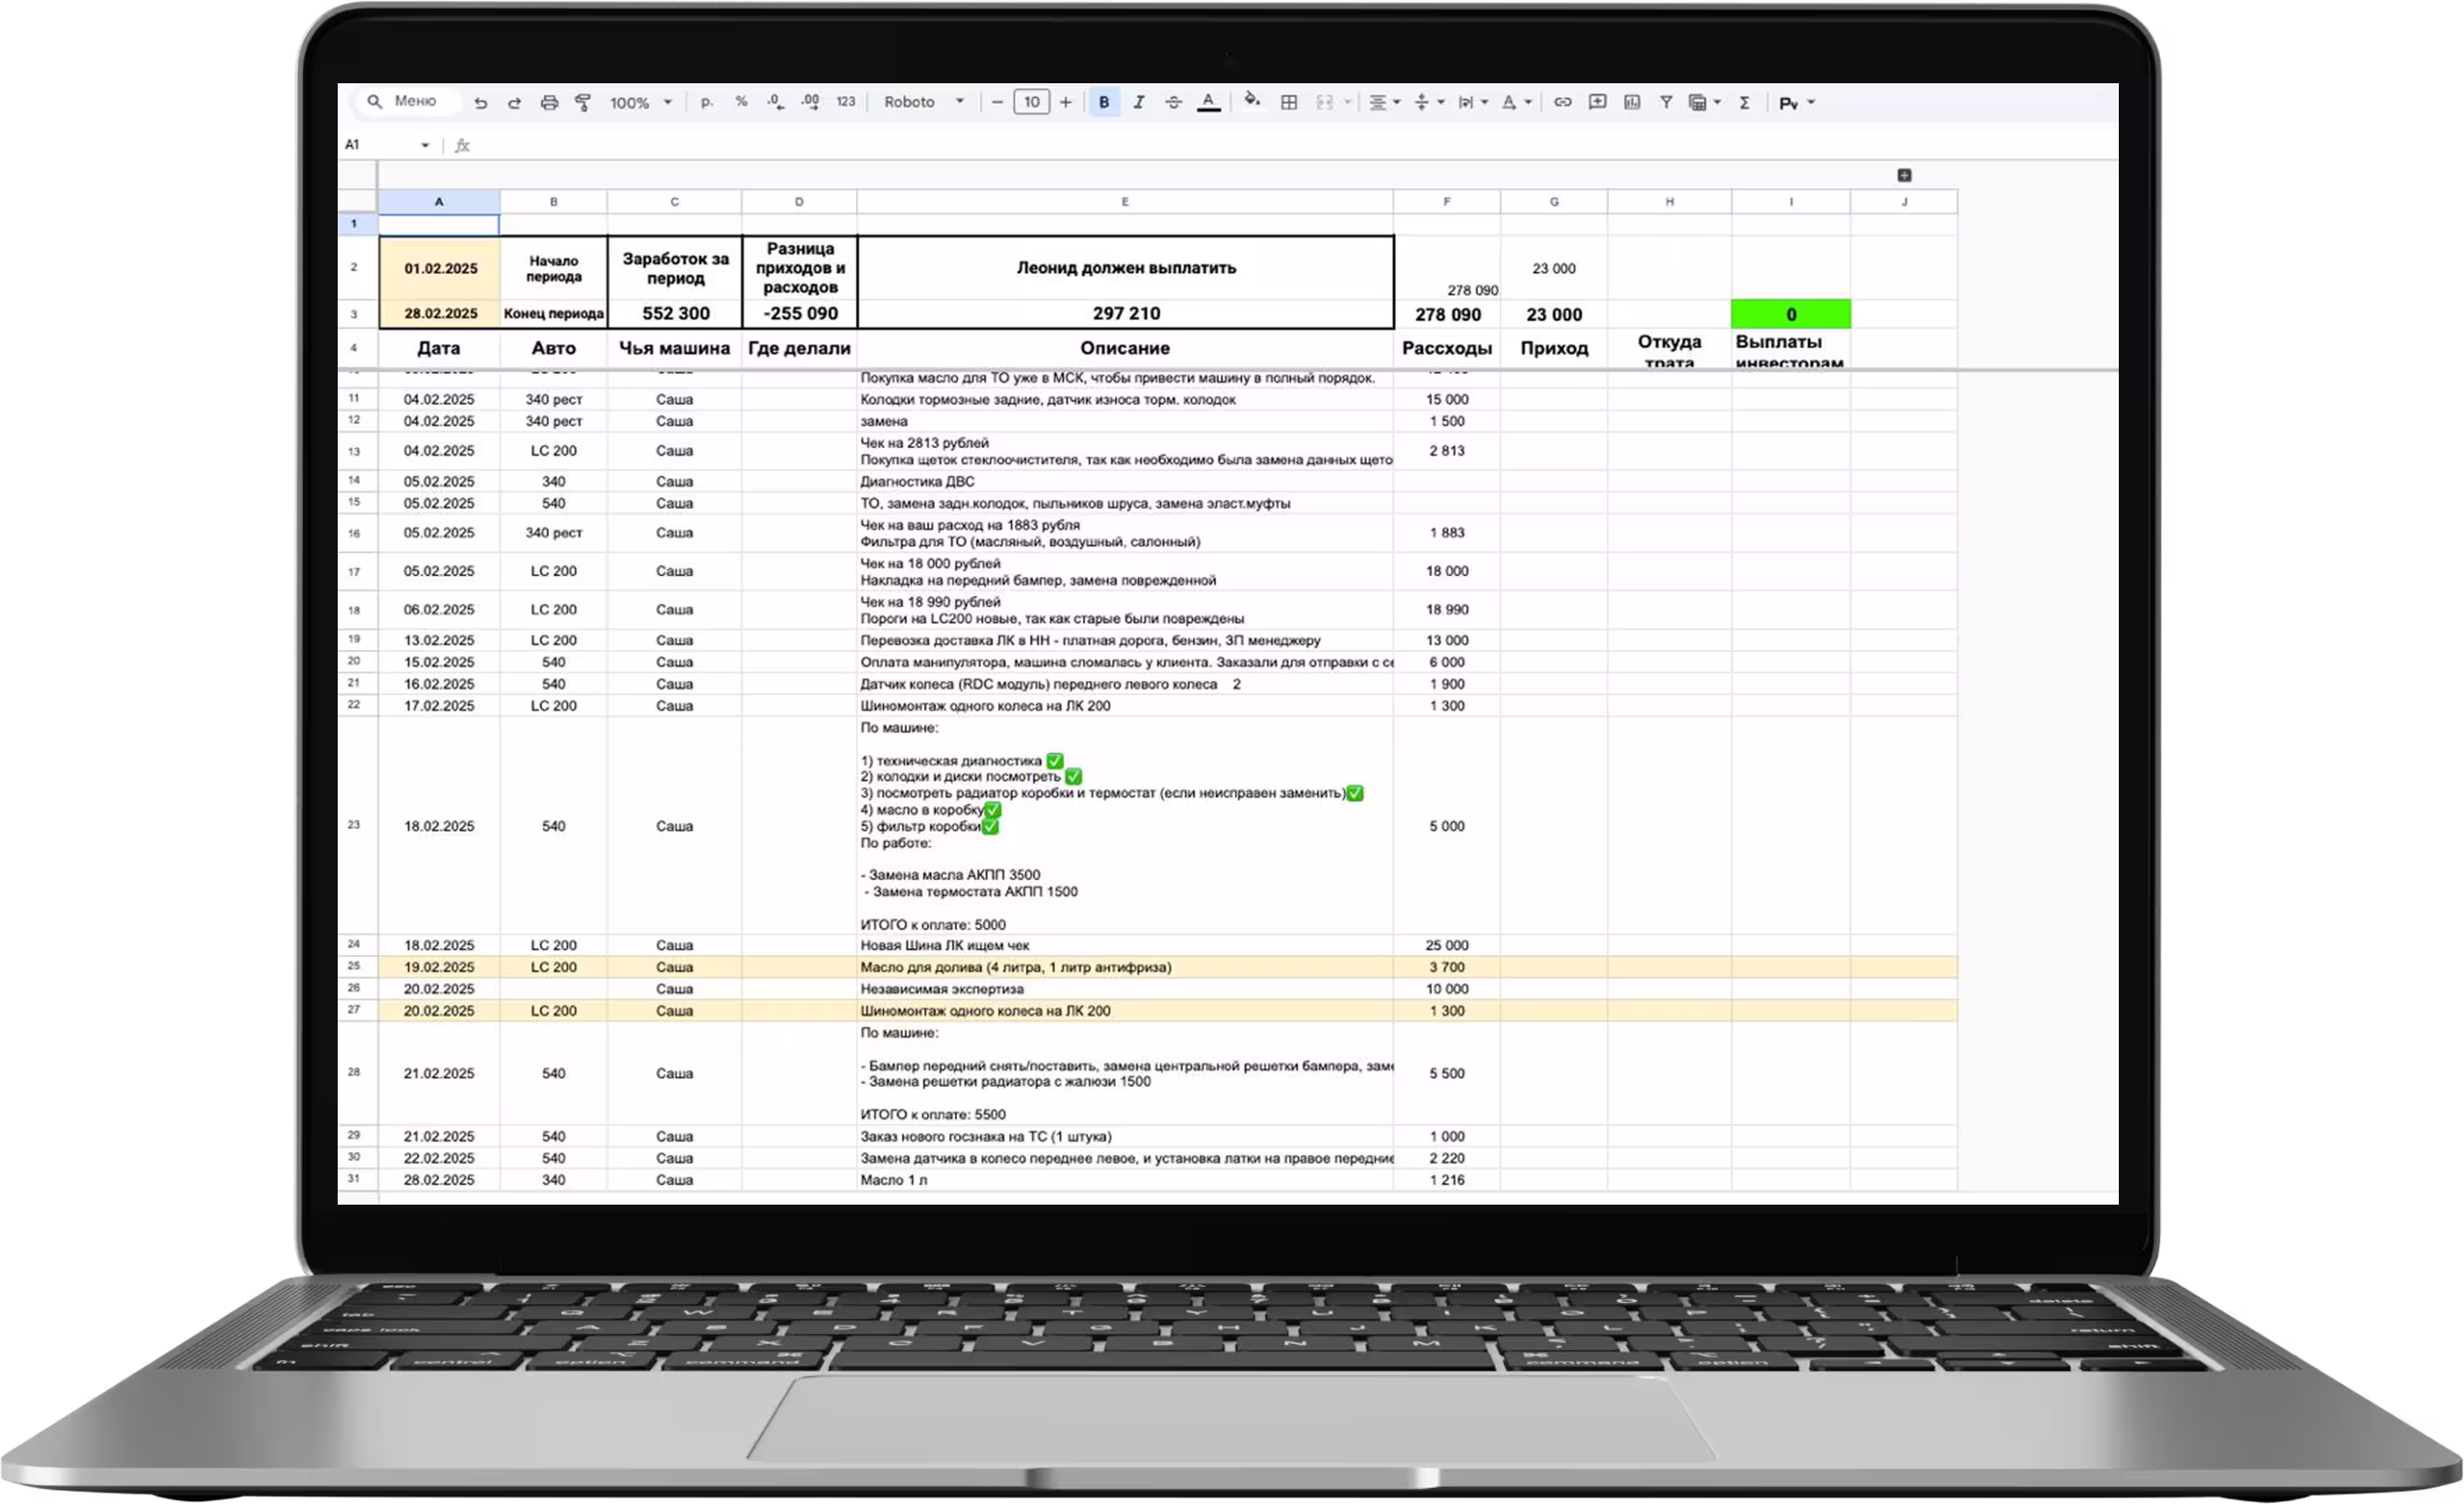Click the Независимая экспертиза cell
The height and width of the screenshot is (1504, 2464).
(1125, 989)
